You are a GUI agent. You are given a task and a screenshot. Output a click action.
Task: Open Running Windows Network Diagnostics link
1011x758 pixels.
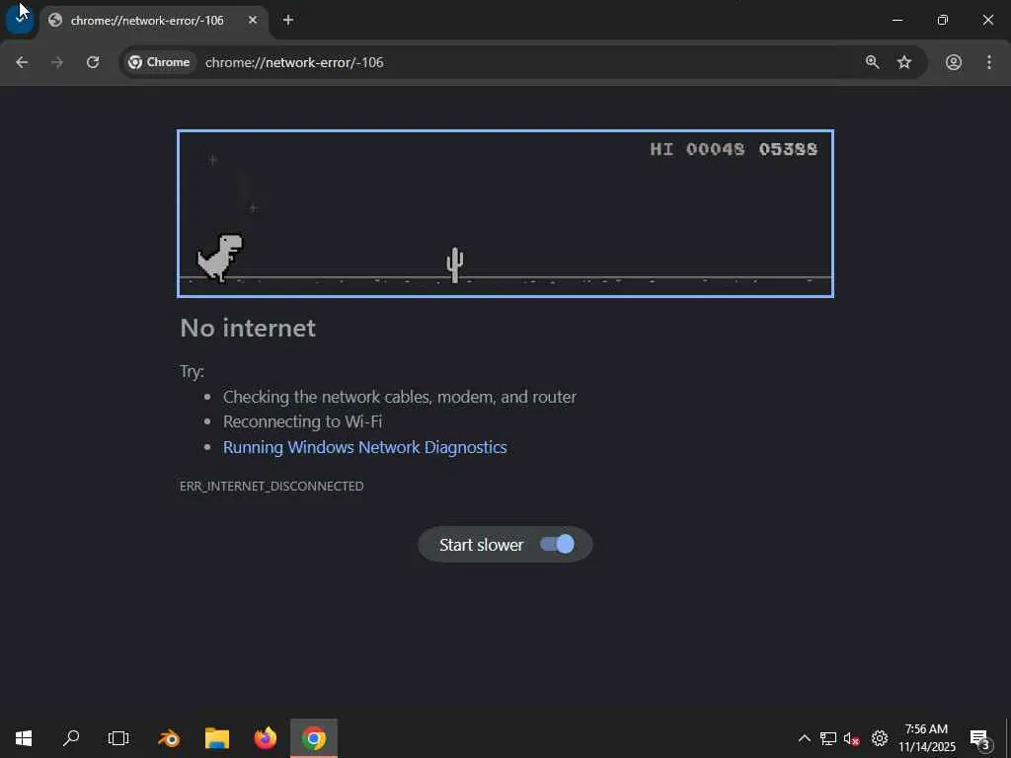365,447
